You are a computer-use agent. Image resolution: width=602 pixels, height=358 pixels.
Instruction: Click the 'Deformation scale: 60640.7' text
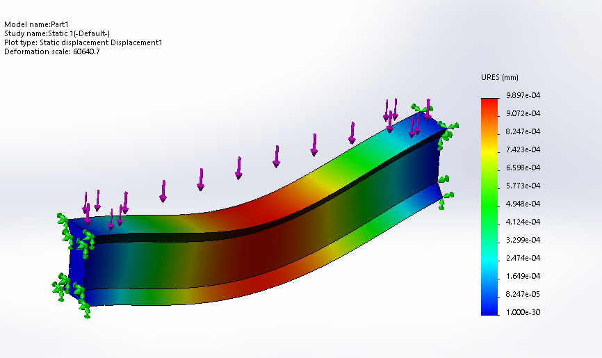52,51
